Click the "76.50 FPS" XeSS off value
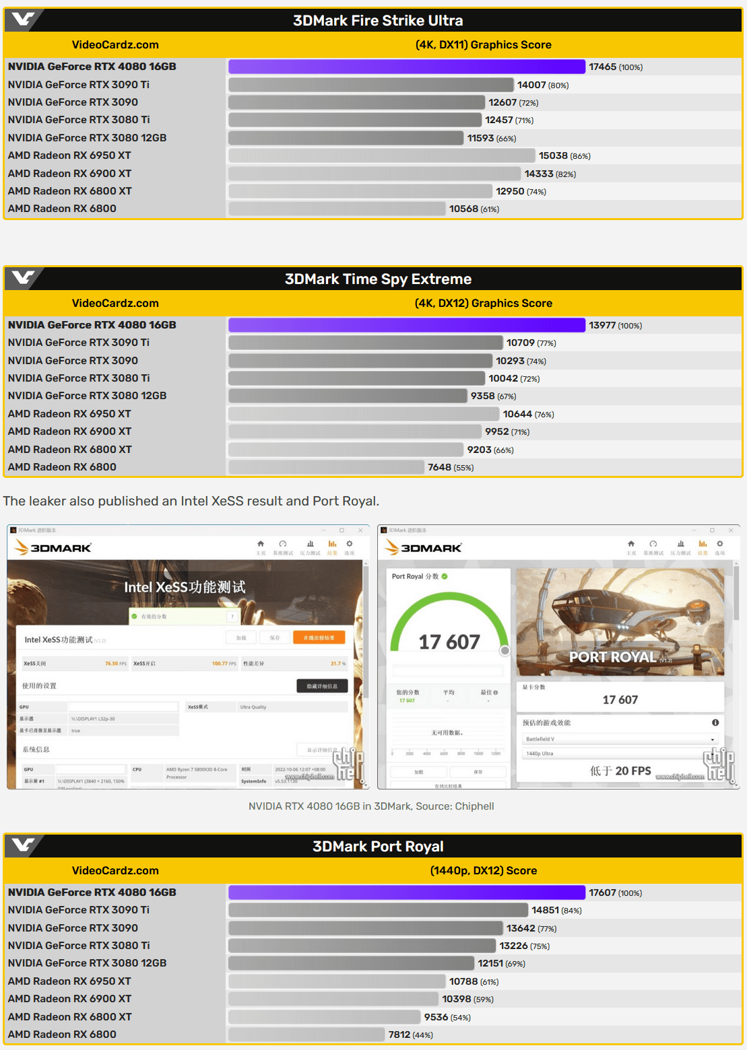 [x=116, y=664]
